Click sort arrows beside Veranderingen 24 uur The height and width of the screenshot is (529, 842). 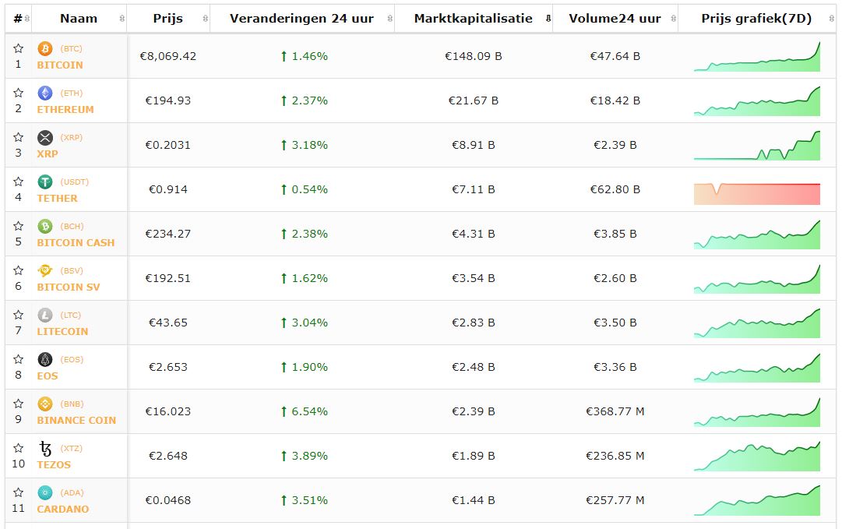point(389,19)
